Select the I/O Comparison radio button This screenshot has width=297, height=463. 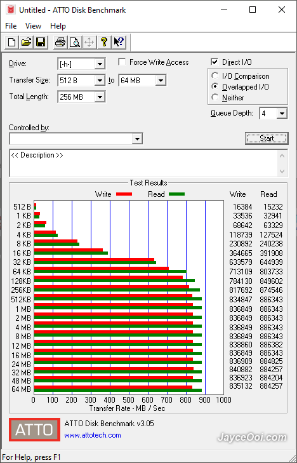point(215,76)
